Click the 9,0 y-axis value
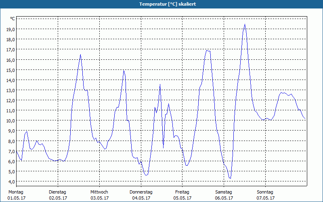Screen dimensions: 323x202 [11, 131]
